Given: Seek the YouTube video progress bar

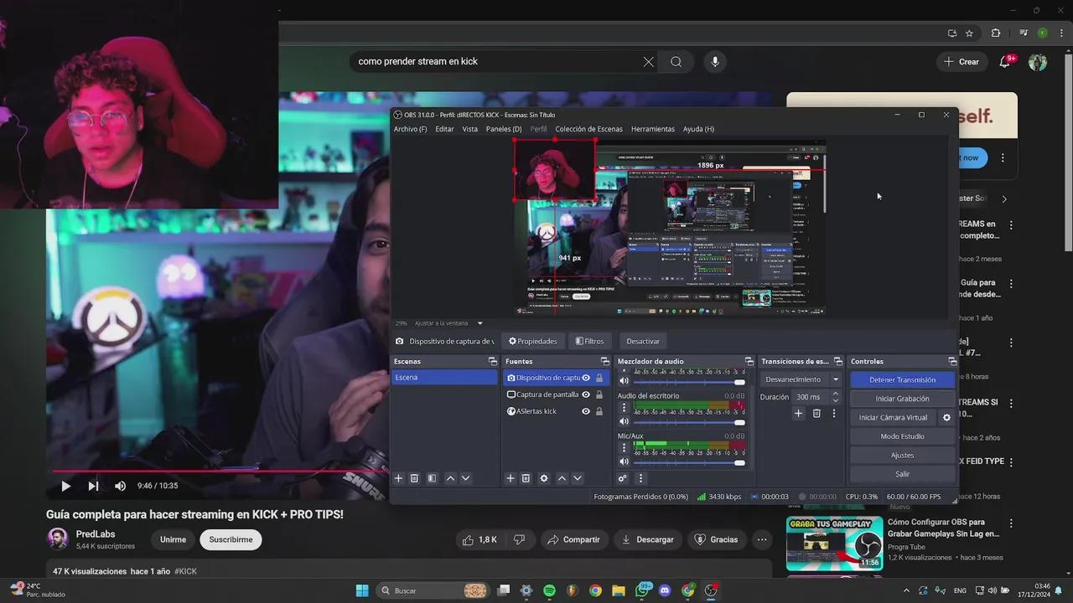Looking at the screenshot, I should click(x=218, y=471).
